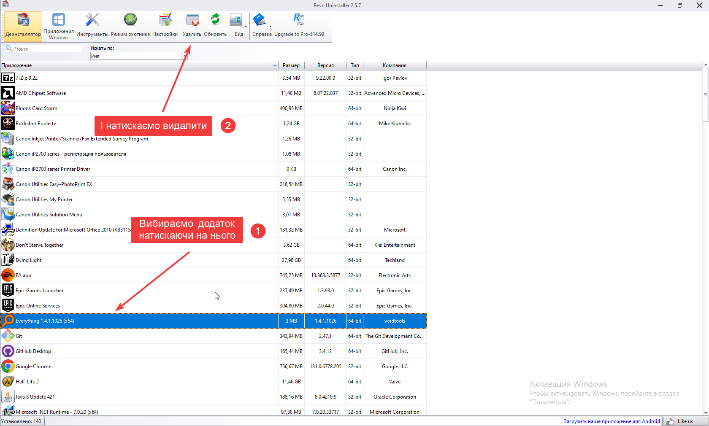Open the Инструменты menu
The width and height of the screenshot is (709, 426).
pyautogui.click(x=92, y=26)
